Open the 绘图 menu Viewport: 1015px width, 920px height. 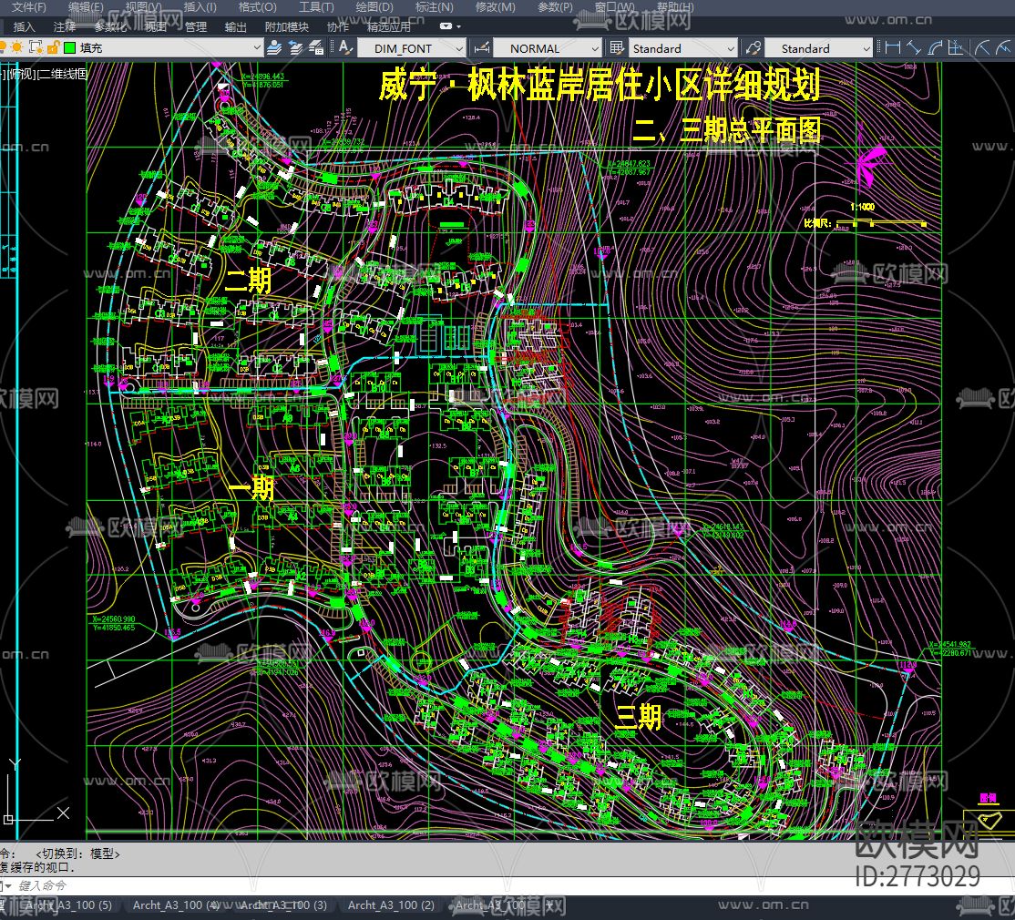374,6
